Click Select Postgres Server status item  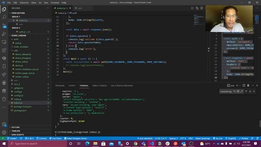75,138
